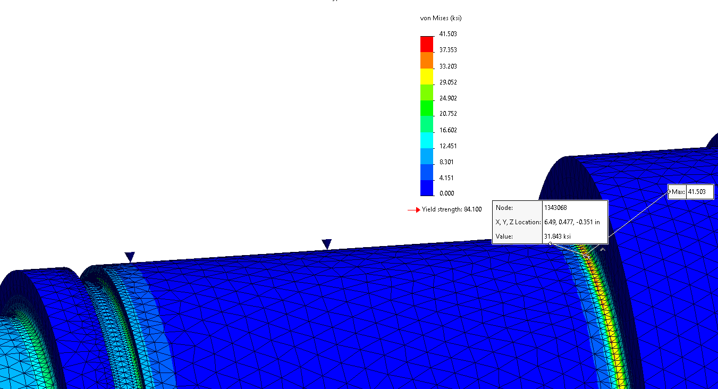Click the 12.451 legend value
Viewport: 718px width, 389px height.
tap(448, 146)
